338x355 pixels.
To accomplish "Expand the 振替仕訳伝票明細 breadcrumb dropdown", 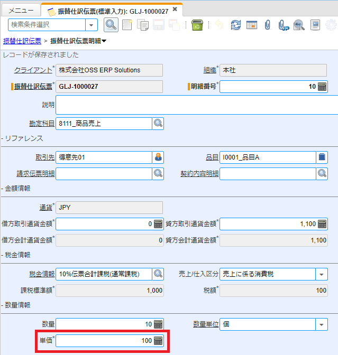I will 104,41.
